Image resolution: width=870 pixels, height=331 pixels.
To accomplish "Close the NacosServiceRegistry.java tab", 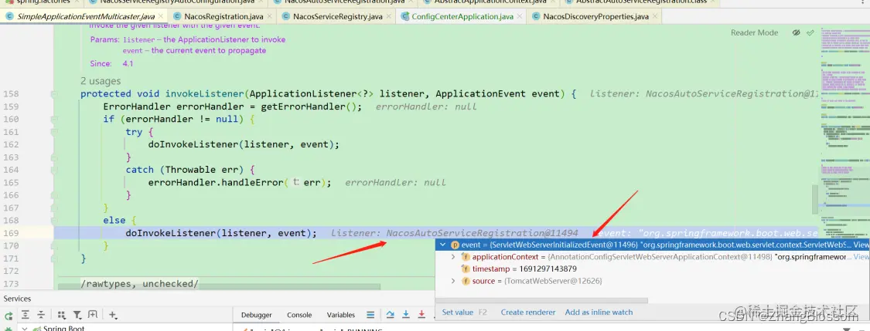I will pyautogui.click(x=388, y=17).
